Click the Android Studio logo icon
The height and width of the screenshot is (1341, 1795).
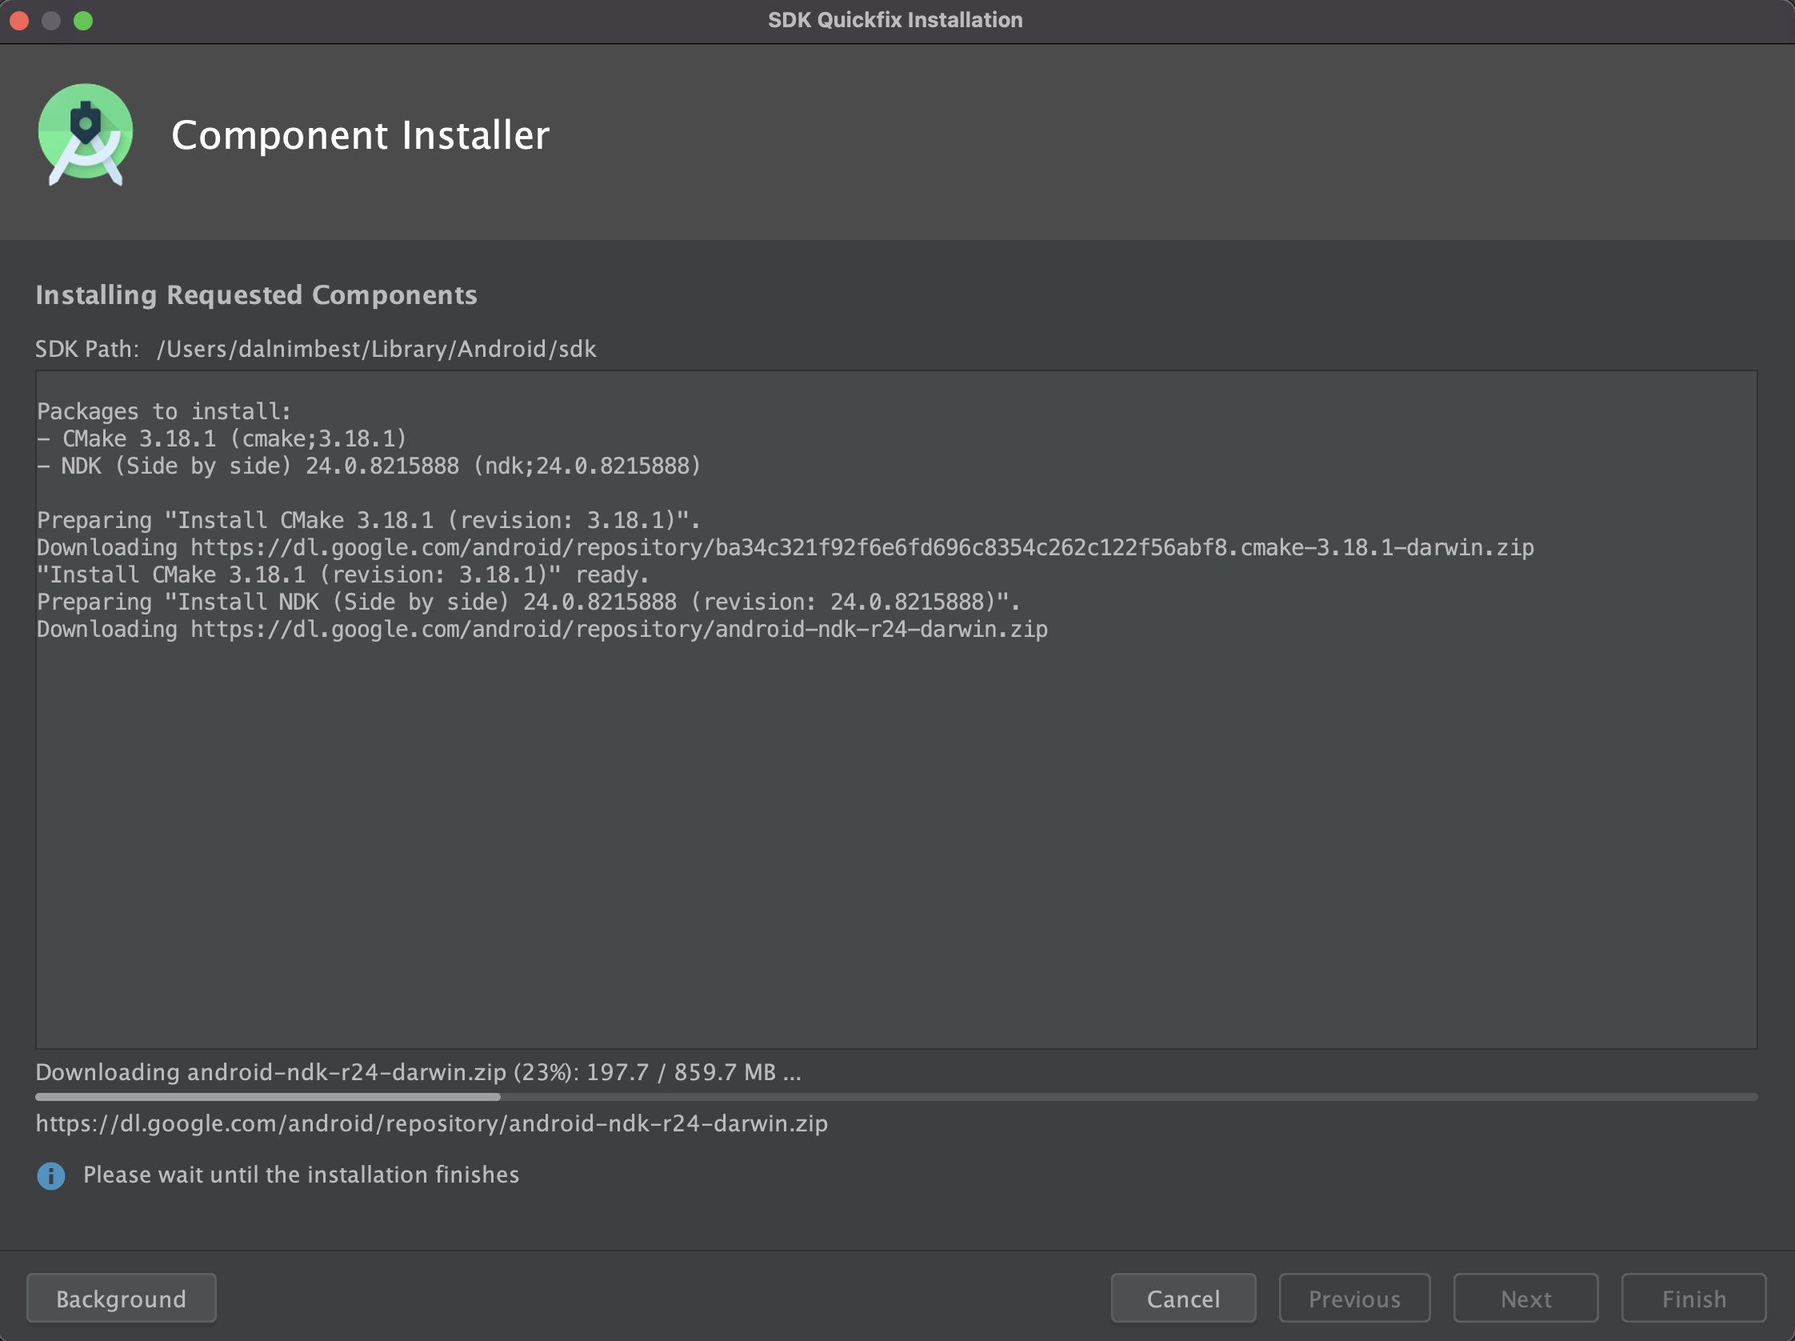pos(86,134)
